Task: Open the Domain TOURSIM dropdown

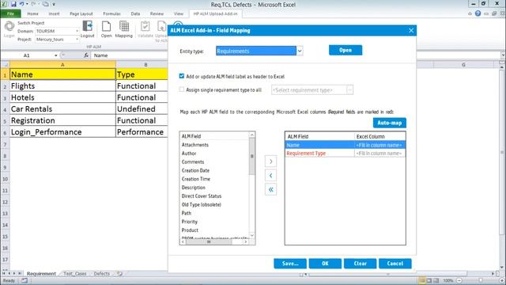Action: point(77,31)
